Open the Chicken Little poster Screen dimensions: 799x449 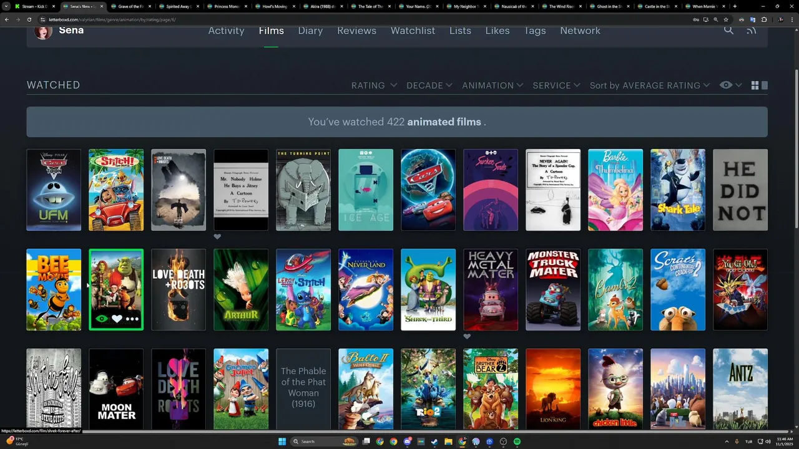615,389
